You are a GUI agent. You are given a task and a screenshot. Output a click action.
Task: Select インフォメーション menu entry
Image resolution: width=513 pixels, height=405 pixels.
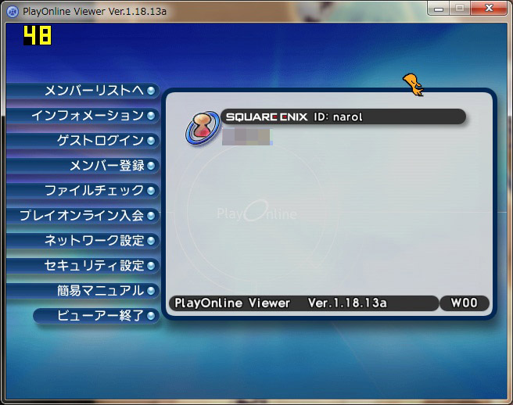(82, 116)
